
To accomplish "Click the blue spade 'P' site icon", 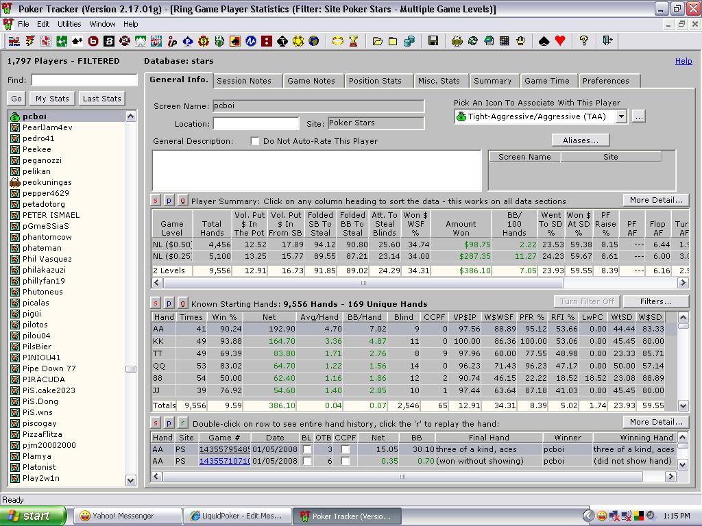I will pos(188,41).
